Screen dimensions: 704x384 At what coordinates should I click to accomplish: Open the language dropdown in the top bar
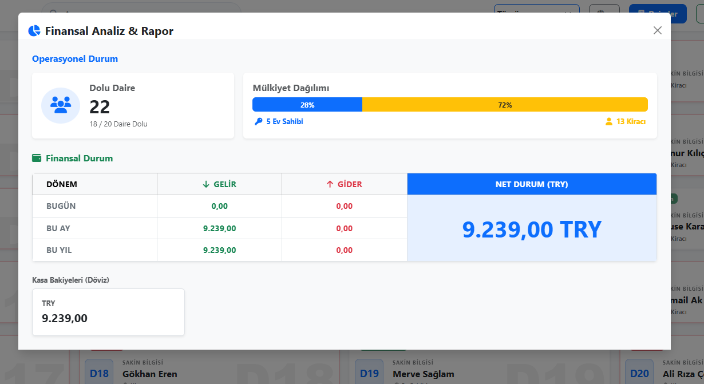coord(536,13)
